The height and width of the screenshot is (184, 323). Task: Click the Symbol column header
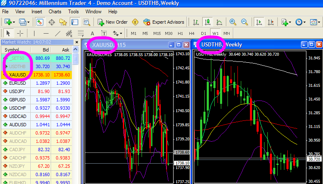point(16,50)
